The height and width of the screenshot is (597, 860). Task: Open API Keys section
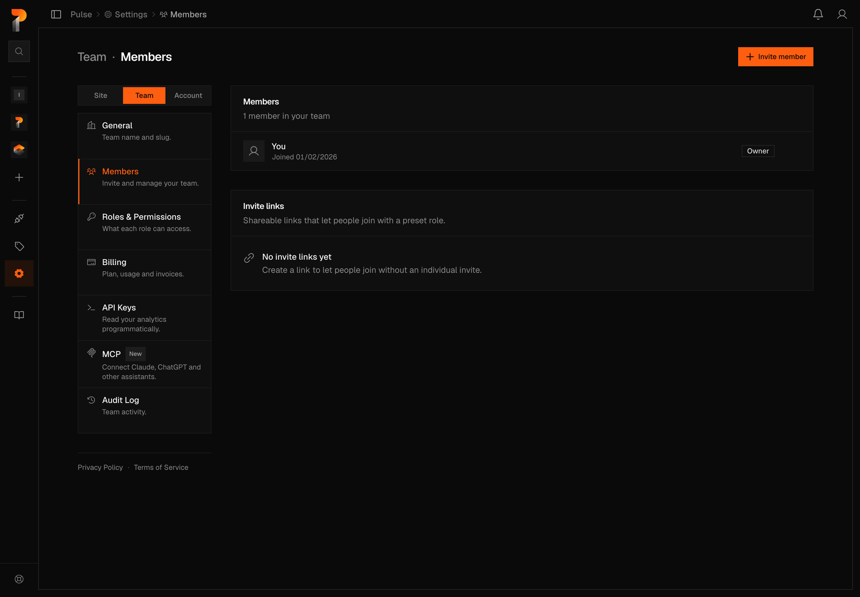[145, 318]
